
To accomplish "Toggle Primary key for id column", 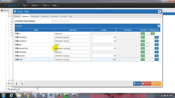I will [x=154, y=33].
